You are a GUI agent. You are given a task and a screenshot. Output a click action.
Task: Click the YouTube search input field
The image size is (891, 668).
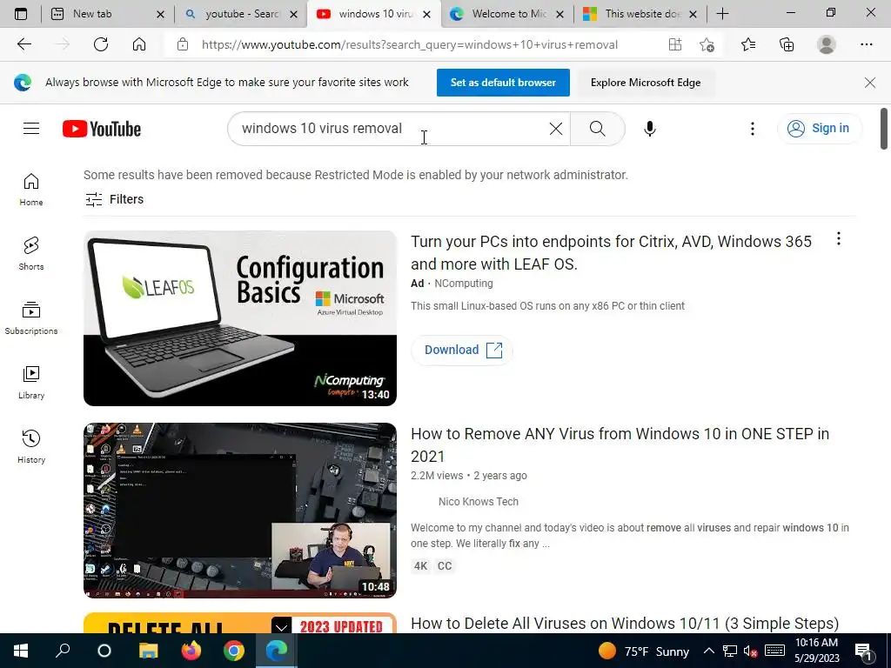(x=392, y=129)
